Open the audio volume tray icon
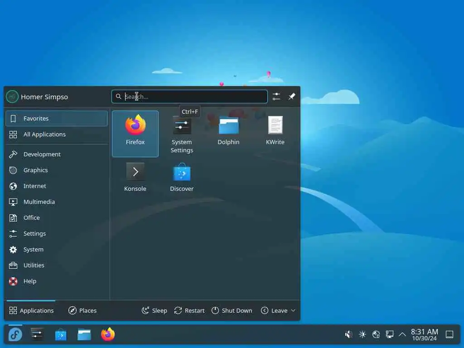Screen dimensions: 464x348 click(x=348, y=334)
